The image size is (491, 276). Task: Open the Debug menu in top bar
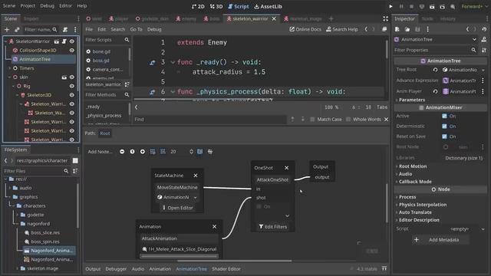coord(47,5)
